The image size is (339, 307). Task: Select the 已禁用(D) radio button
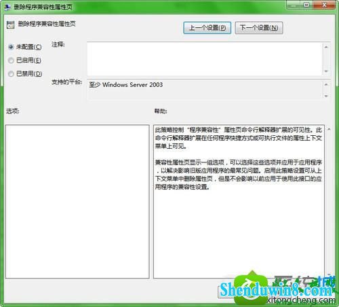[11, 74]
